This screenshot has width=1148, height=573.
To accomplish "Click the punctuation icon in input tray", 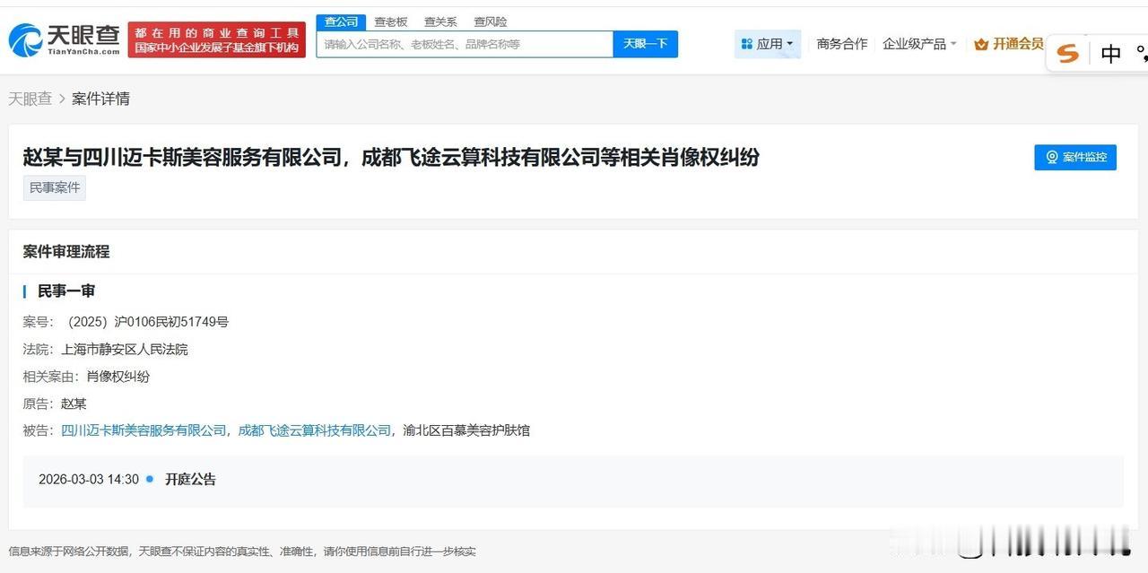I will [x=1141, y=54].
